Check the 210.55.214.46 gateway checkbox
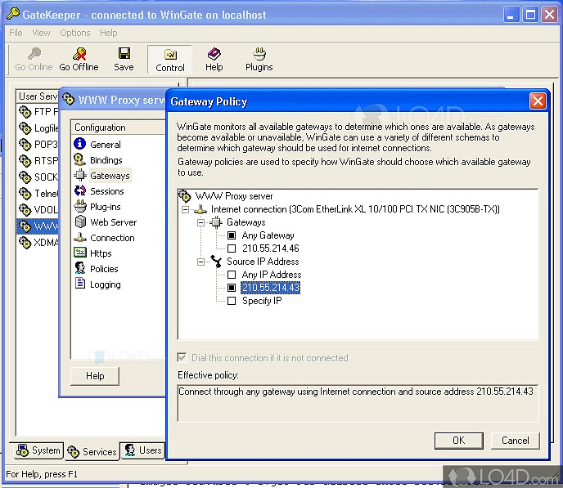563x488 pixels. (x=232, y=248)
